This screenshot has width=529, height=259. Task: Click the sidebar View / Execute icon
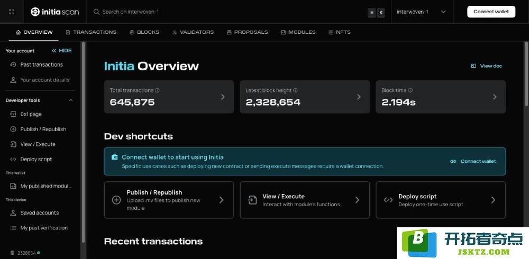click(x=13, y=144)
